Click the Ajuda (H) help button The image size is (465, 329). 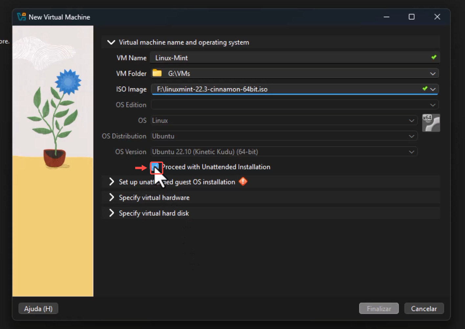[38, 309]
